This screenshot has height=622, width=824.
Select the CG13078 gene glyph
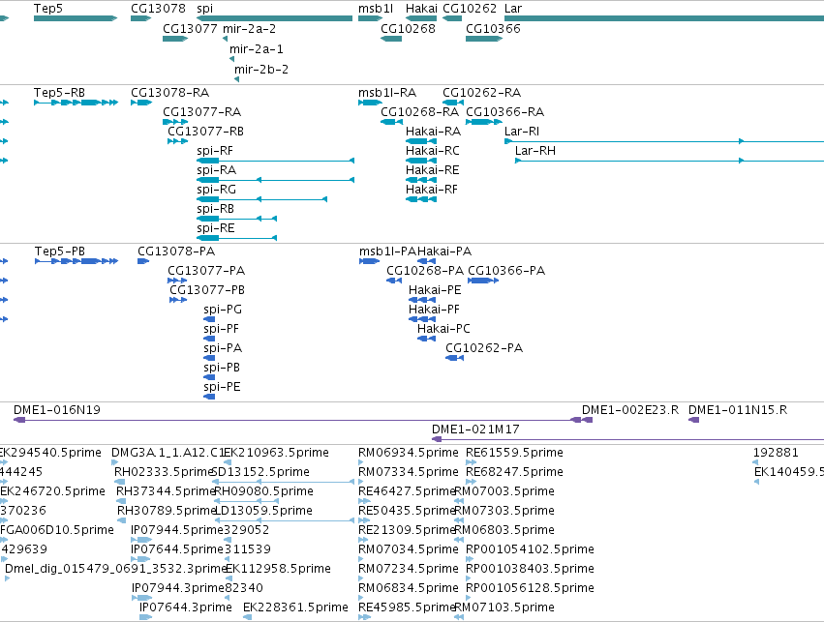coord(140,18)
